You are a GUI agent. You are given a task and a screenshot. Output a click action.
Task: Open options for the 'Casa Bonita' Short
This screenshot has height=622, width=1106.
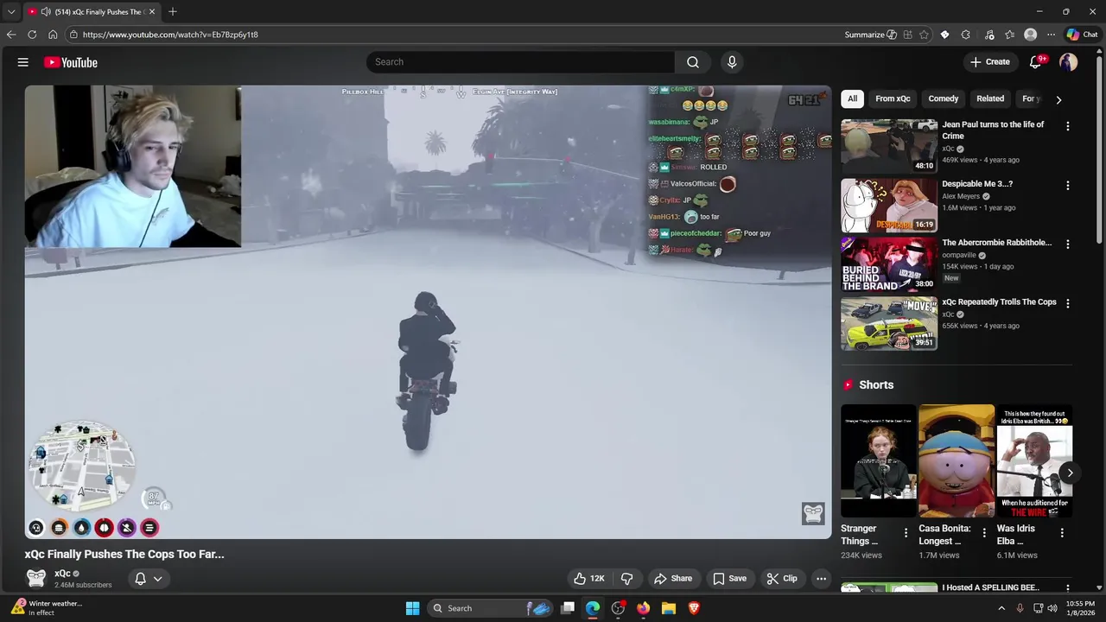(983, 533)
